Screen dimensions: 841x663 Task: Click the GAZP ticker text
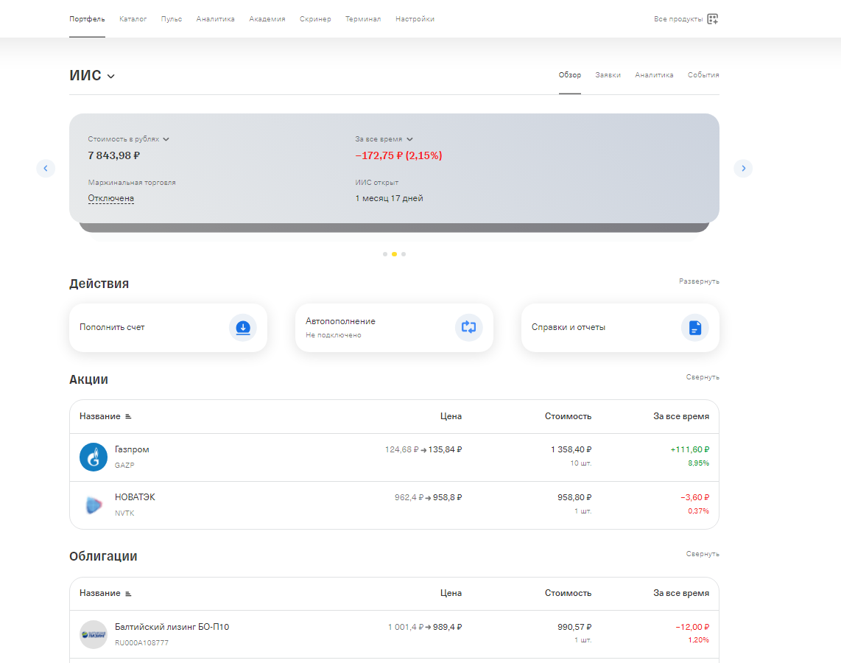[124, 465]
